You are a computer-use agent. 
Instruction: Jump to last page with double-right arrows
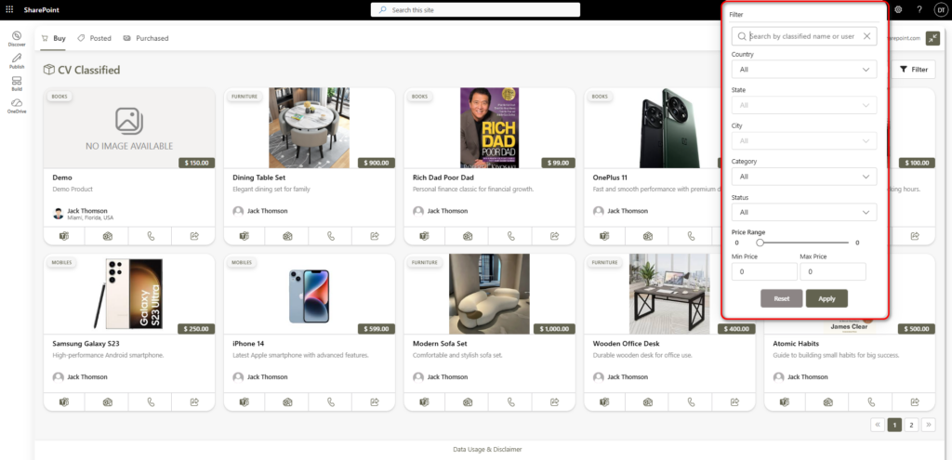[929, 425]
